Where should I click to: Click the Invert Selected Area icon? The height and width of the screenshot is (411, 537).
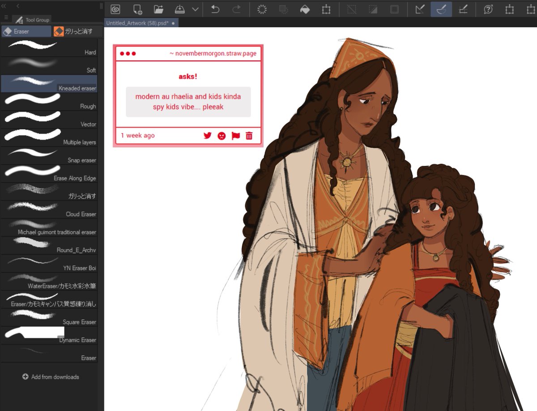pyautogui.click(x=373, y=9)
